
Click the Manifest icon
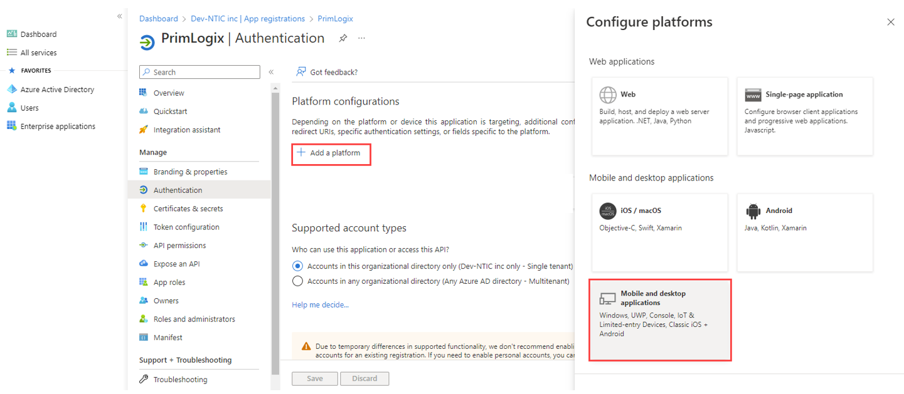pos(143,337)
